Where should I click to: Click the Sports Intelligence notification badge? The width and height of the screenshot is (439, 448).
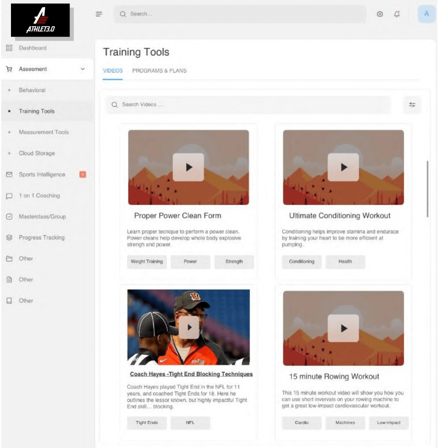click(83, 175)
